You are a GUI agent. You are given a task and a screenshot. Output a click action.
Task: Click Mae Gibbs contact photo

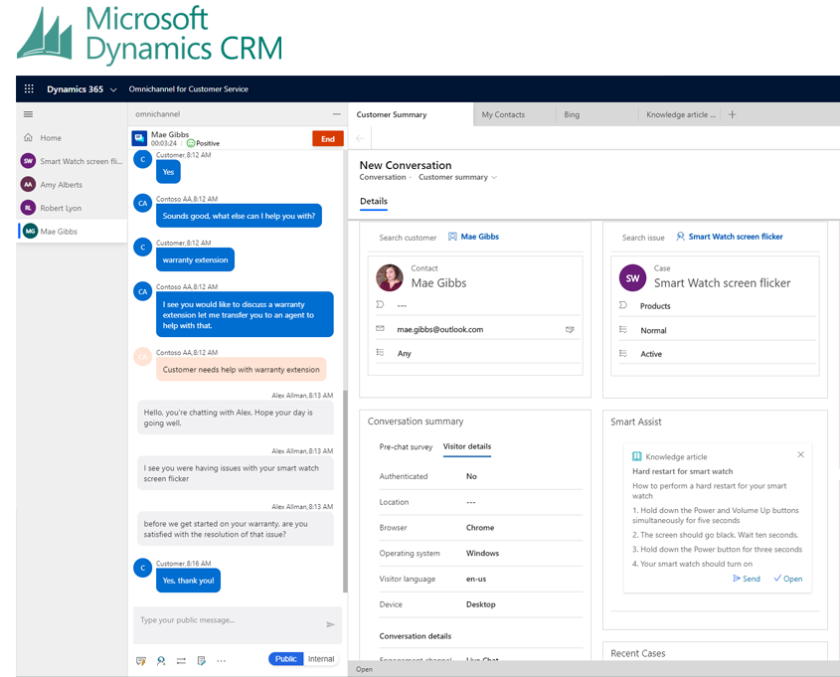click(x=390, y=277)
